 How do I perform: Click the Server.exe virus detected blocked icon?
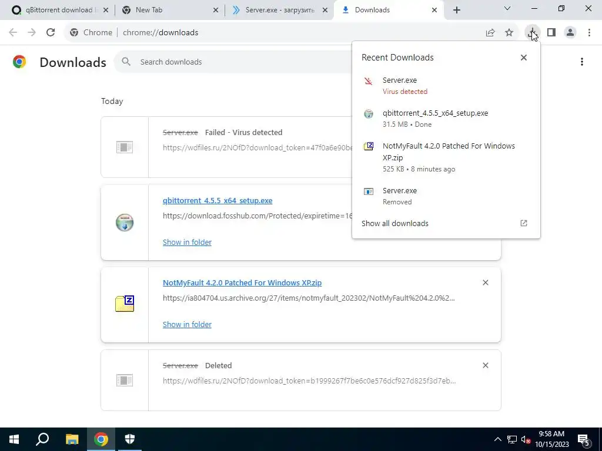pyautogui.click(x=368, y=81)
